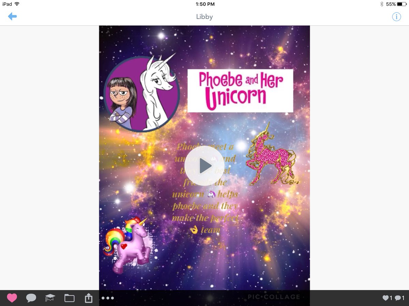Open the folder icon in bottom toolbar

70,298
